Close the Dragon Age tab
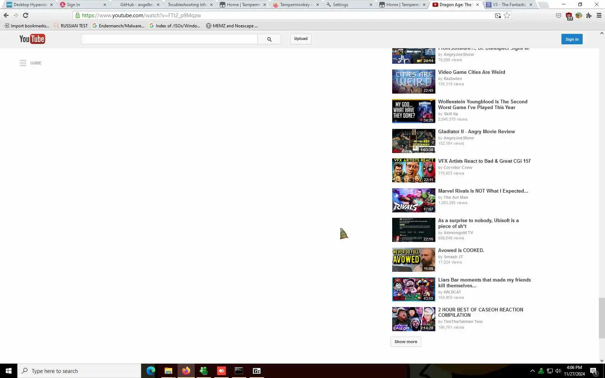The image size is (605, 378). (478, 5)
